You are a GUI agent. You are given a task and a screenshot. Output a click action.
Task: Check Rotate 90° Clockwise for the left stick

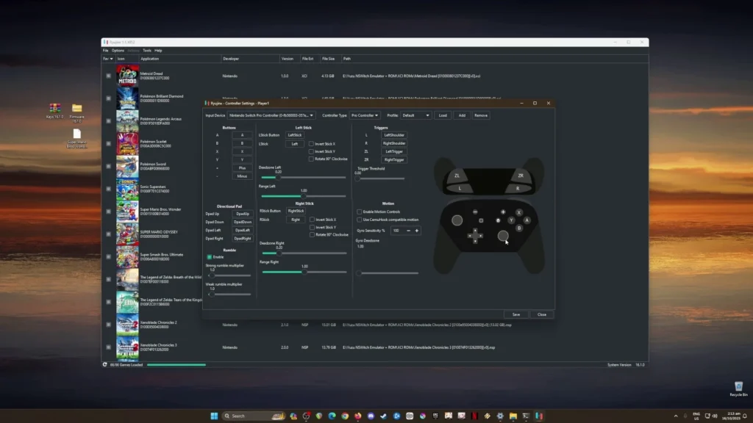pos(311,159)
